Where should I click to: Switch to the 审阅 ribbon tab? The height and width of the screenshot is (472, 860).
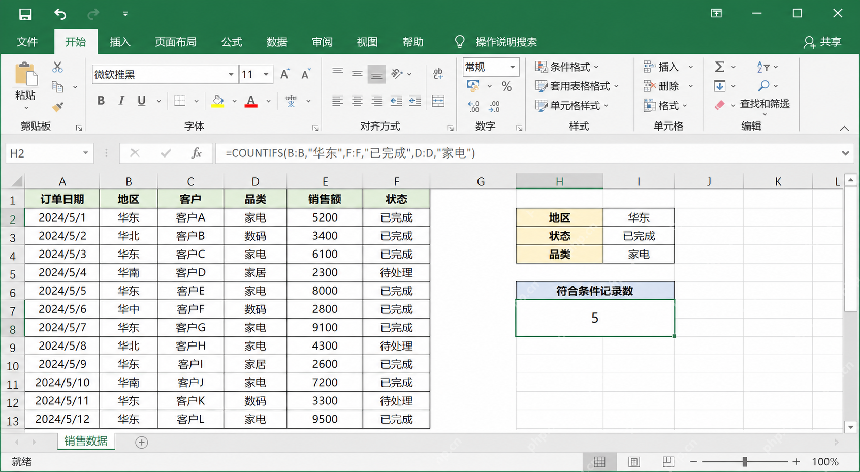tap(322, 42)
